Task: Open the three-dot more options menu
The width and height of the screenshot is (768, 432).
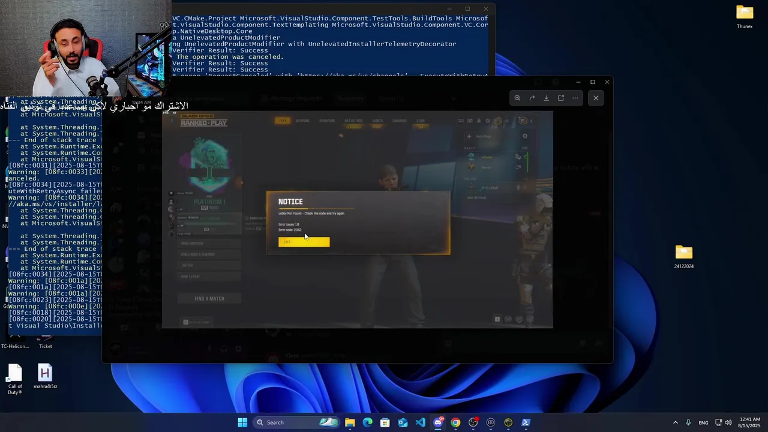Action: [575, 98]
